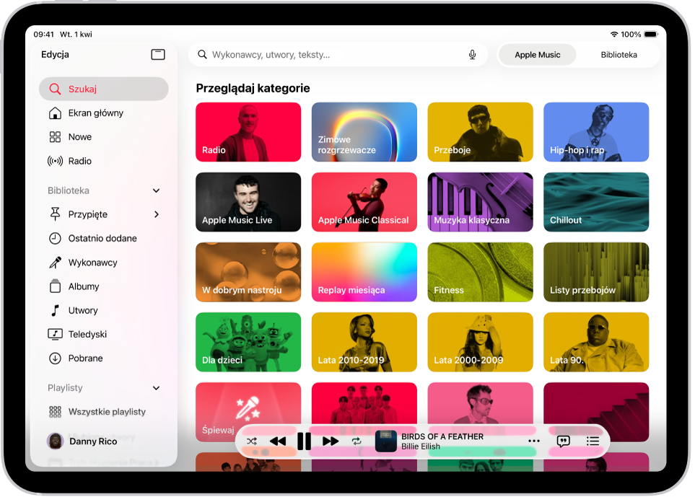Open the Nowe section
Screen dimensions: 695x497
tap(104, 137)
